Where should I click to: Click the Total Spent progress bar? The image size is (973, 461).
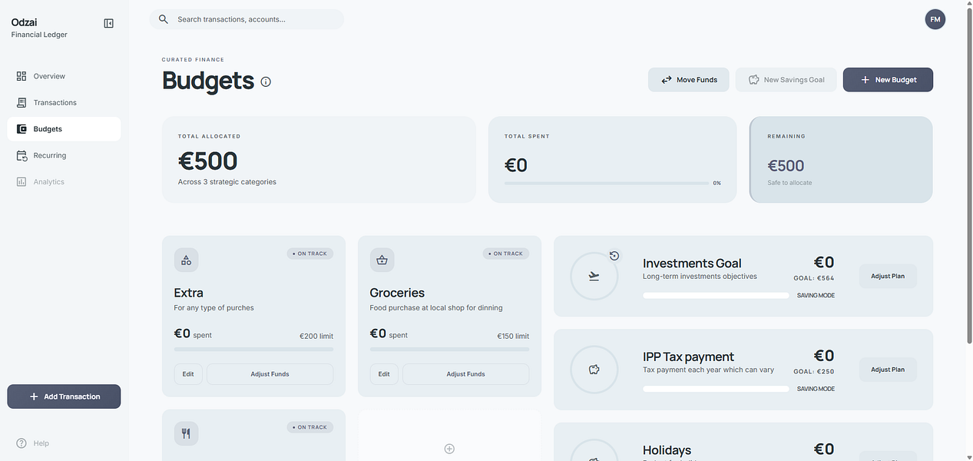pos(607,184)
